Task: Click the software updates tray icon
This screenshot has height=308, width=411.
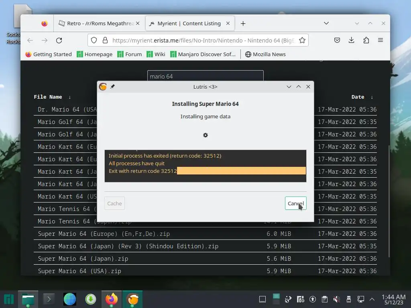Action: (x=312, y=299)
